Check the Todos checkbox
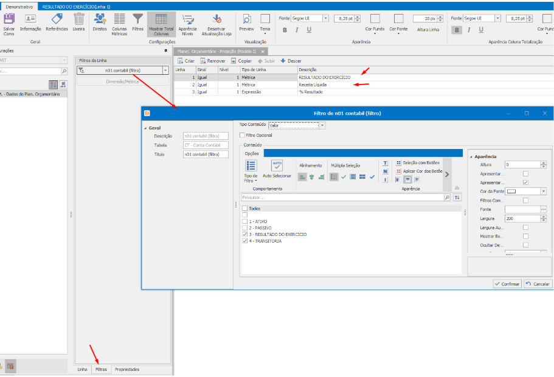 pyautogui.click(x=245, y=209)
